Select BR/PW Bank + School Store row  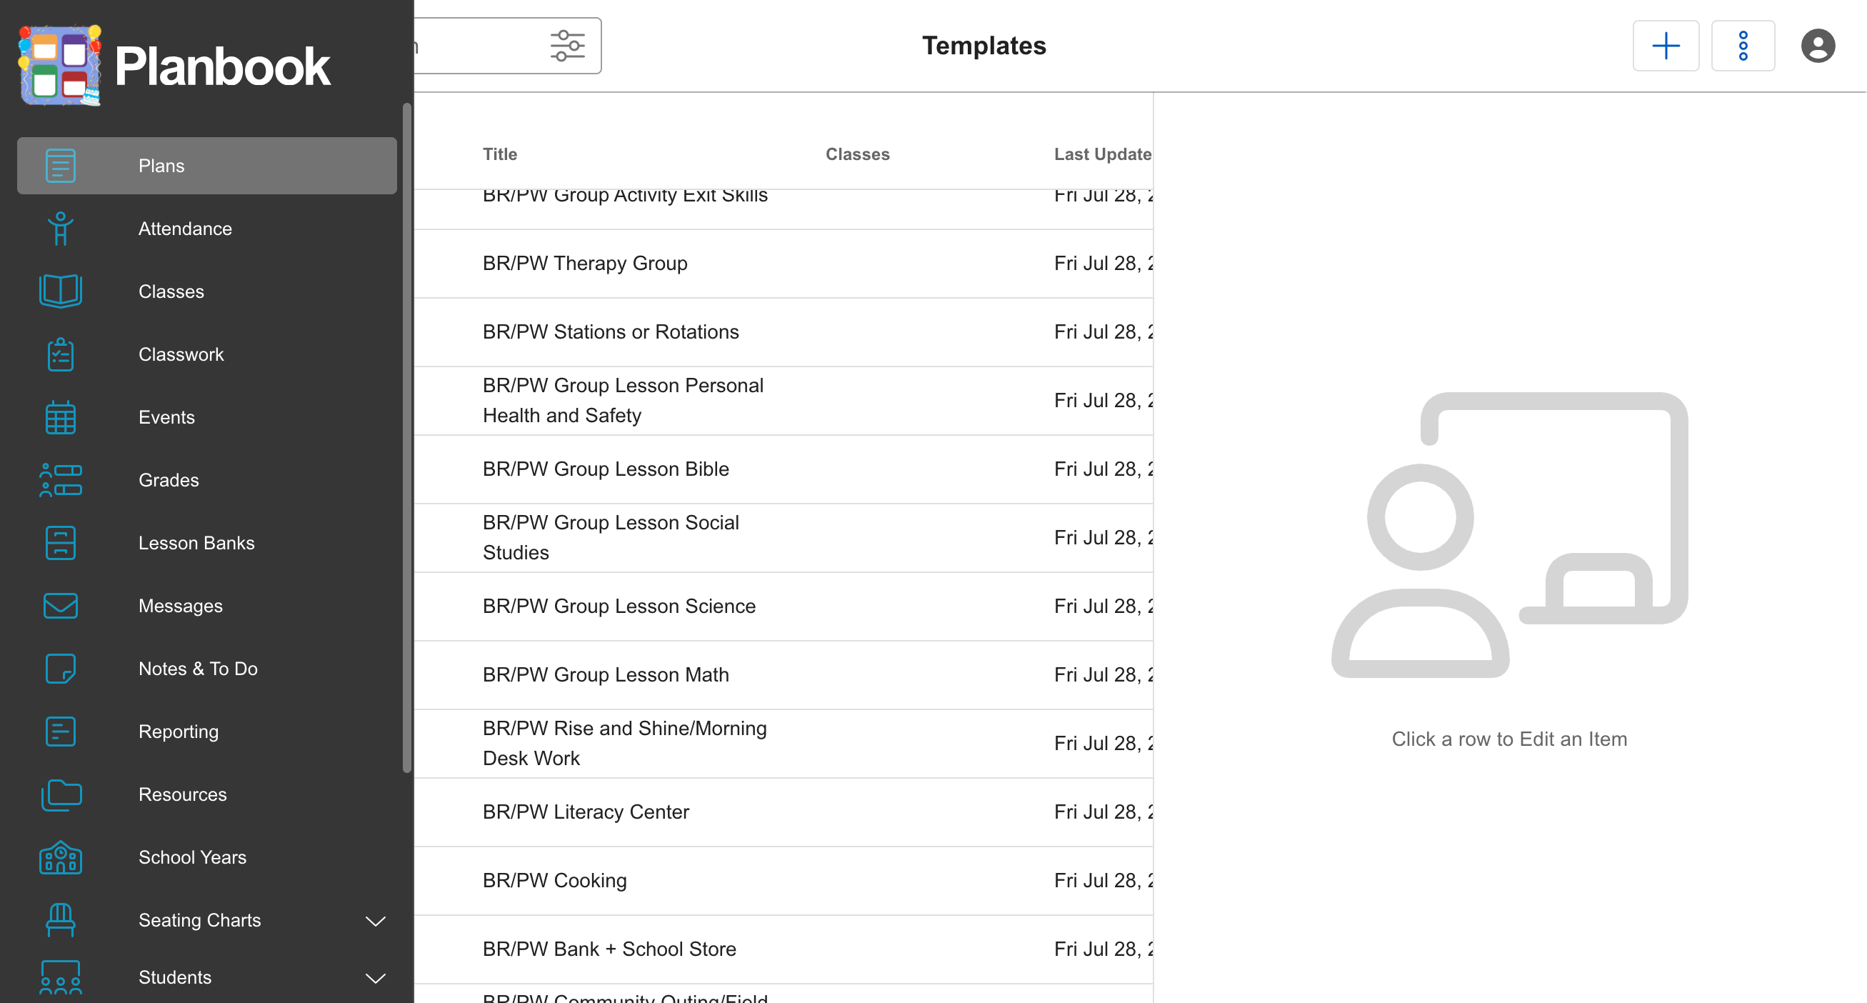pyautogui.click(x=784, y=949)
